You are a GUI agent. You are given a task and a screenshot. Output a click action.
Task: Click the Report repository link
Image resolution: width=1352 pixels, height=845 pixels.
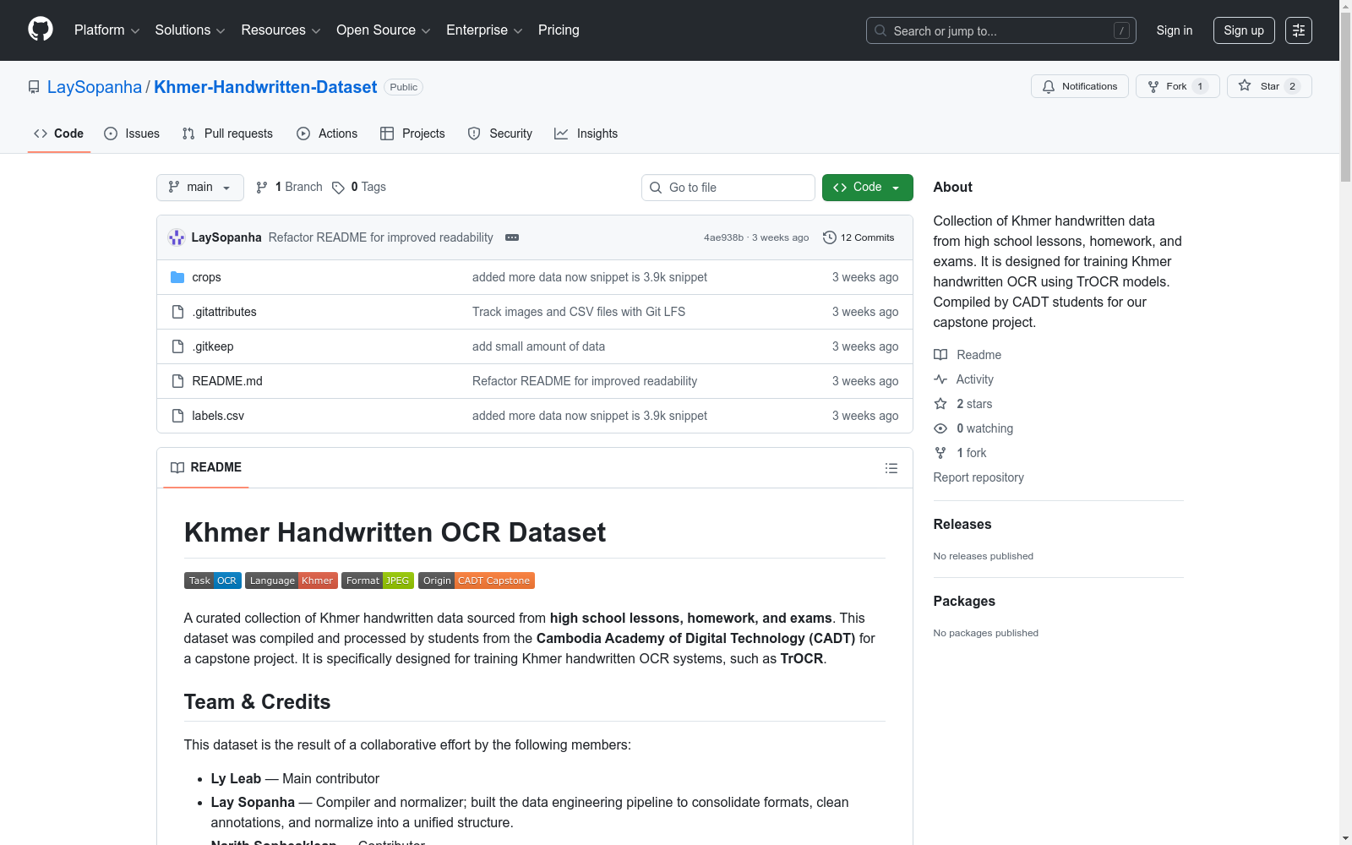click(979, 477)
